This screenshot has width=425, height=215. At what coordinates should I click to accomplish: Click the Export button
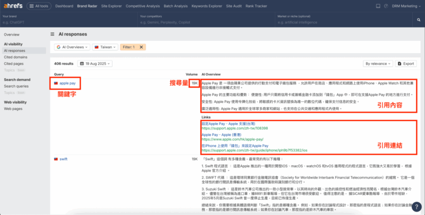[406, 64]
